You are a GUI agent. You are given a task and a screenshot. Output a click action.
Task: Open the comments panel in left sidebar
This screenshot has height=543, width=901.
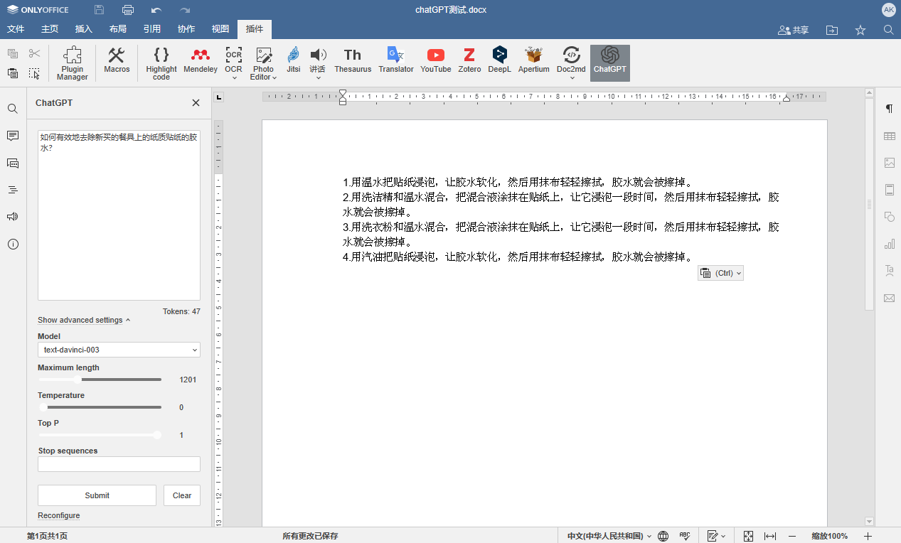(13, 136)
